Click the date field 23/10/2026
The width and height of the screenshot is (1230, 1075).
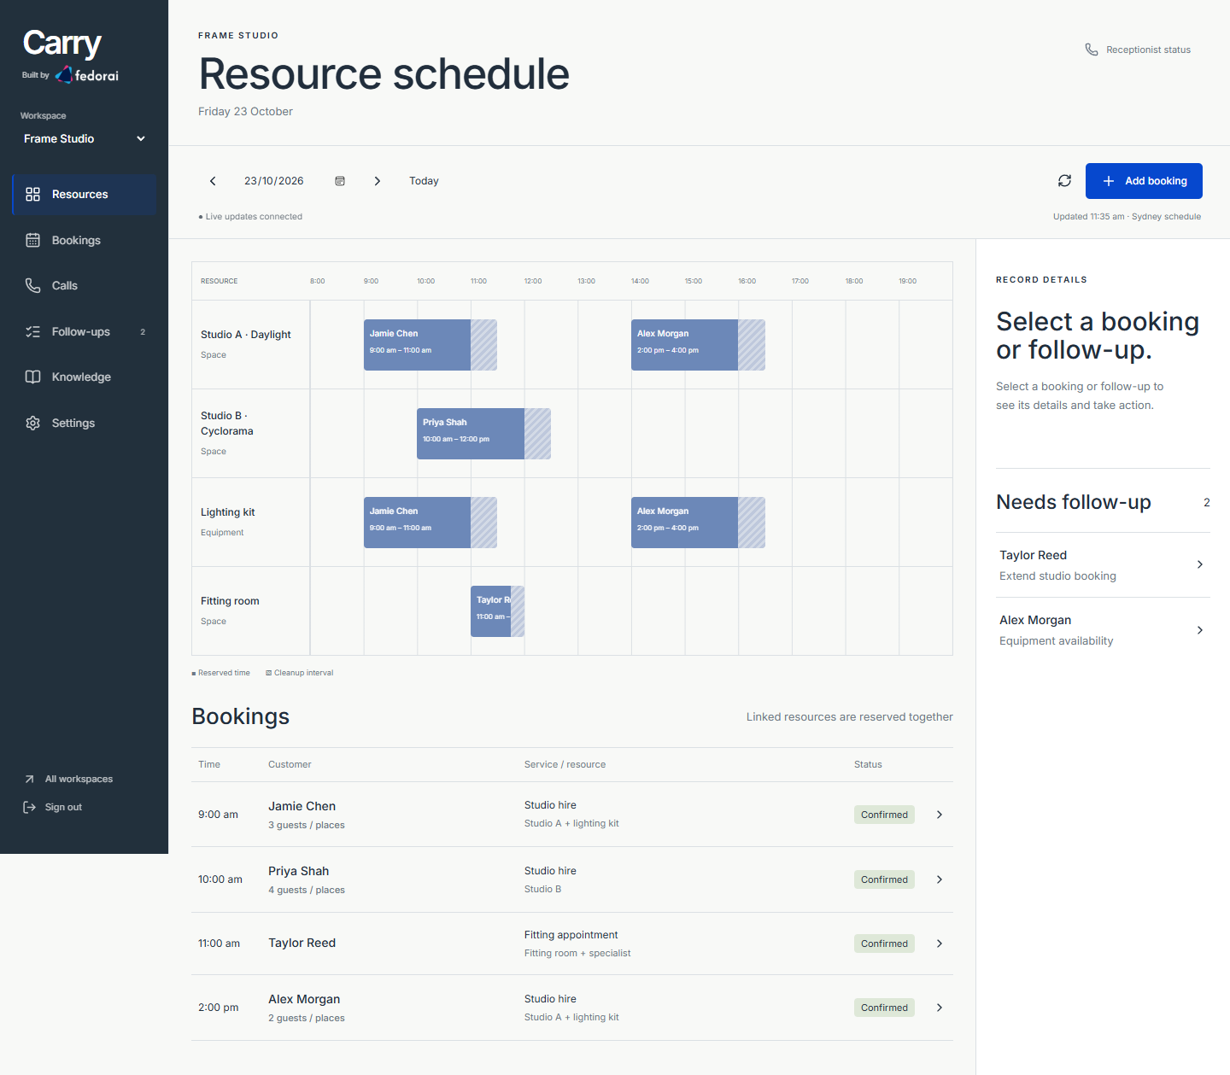[x=274, y=181]
